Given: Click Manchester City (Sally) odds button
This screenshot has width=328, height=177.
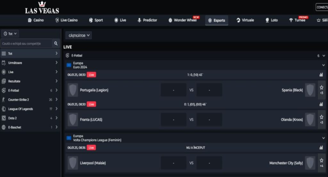Looking at the screenshot, I should 209,163.
